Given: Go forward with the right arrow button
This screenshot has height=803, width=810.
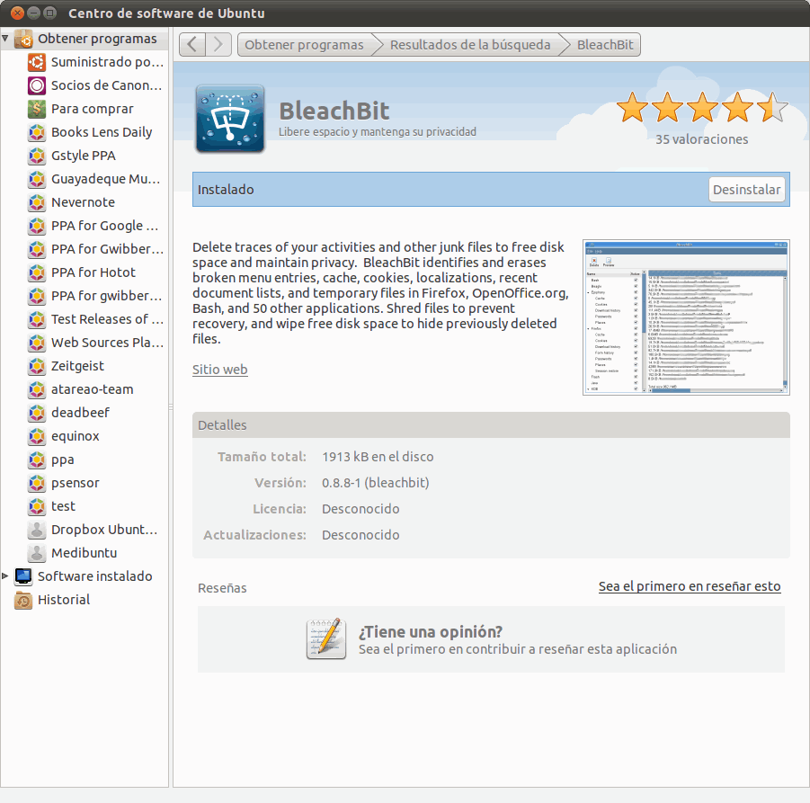Looking at the screenshot, I should [219, 45].
